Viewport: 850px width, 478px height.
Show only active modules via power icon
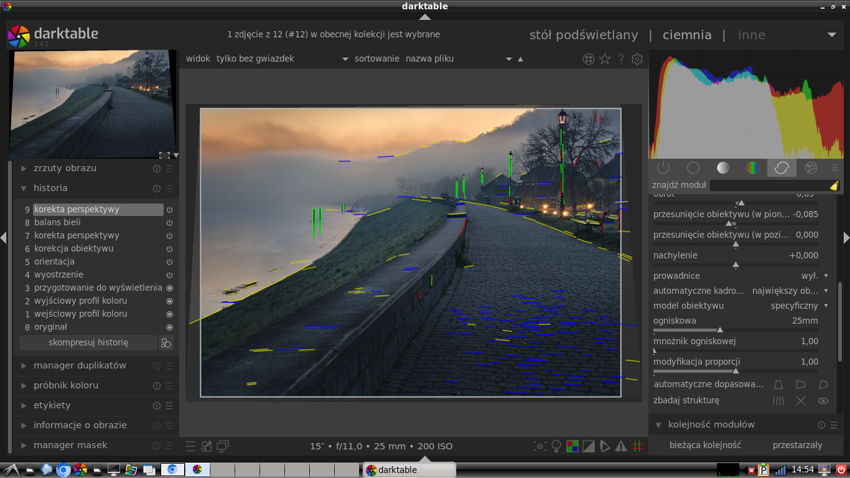click(x=663, y=167)
